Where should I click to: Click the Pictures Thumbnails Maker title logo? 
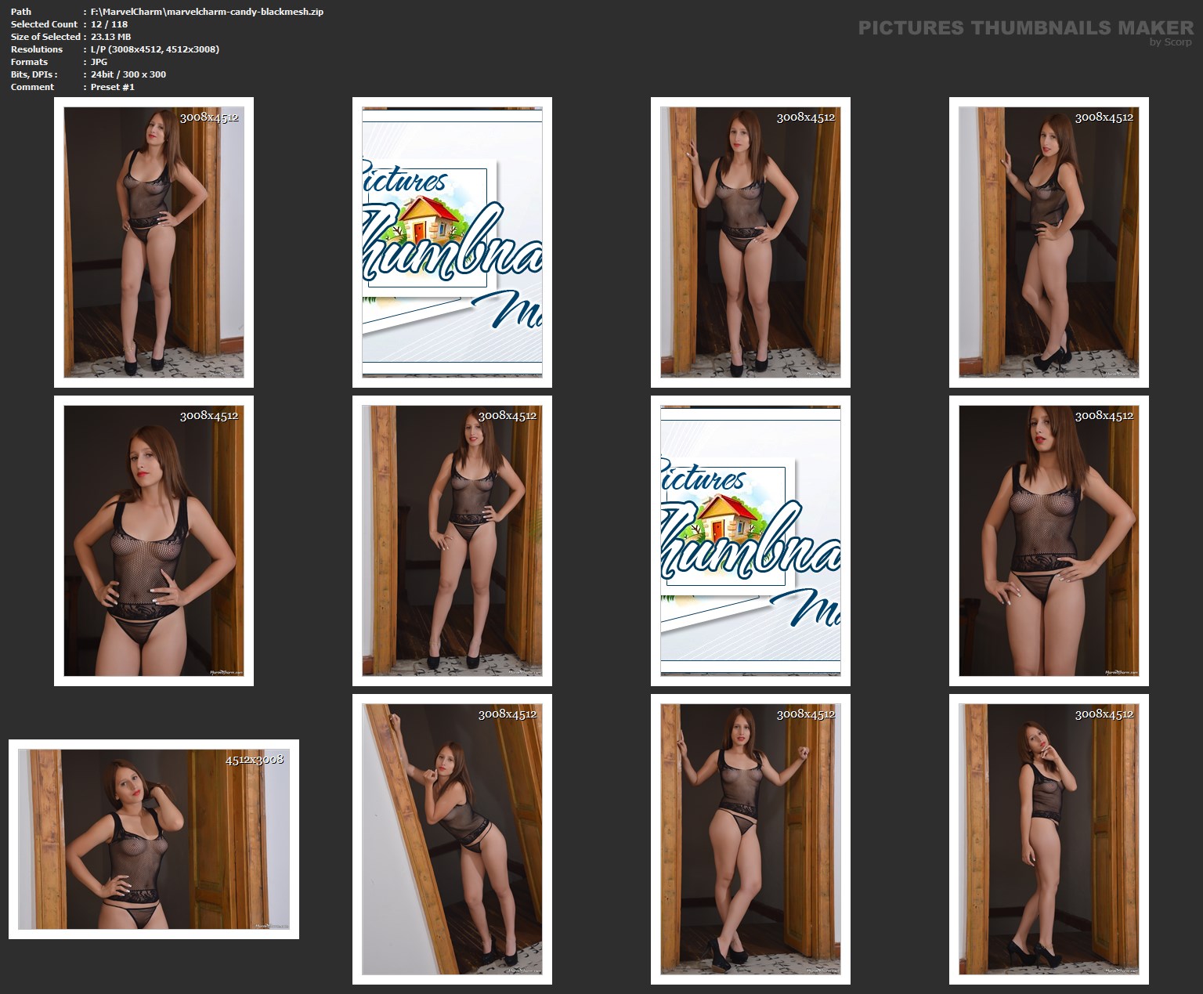1025,28
